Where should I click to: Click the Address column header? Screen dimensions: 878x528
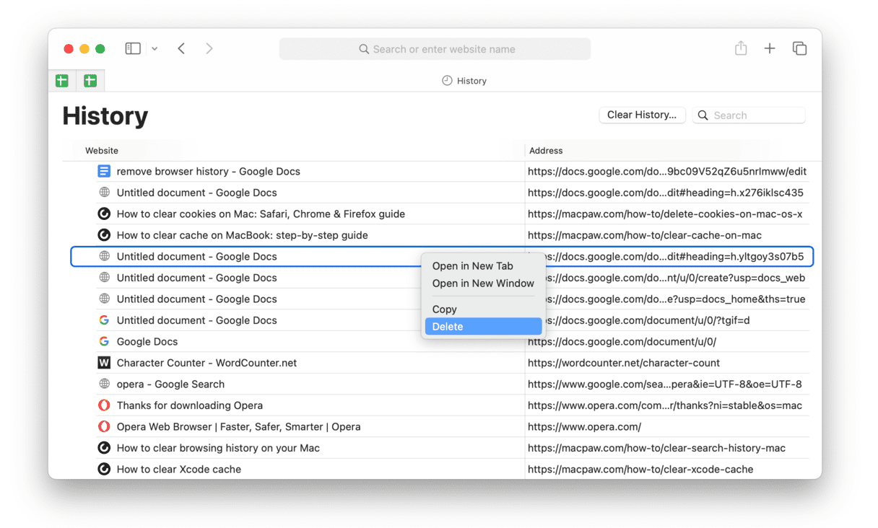tap(546, 151)
